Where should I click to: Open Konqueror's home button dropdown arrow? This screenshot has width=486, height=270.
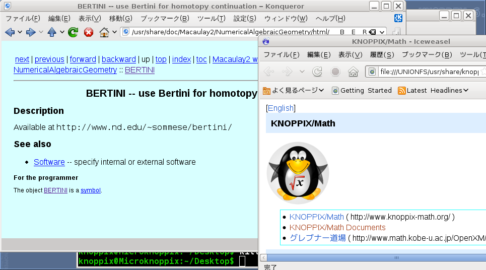(x=114, y=32)
